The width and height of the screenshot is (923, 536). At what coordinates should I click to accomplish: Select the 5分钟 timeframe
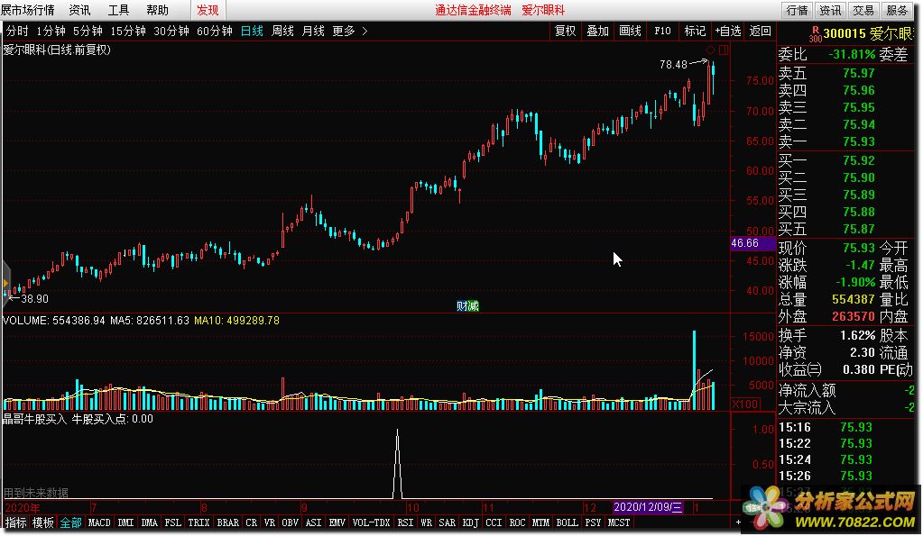(88, 32)
